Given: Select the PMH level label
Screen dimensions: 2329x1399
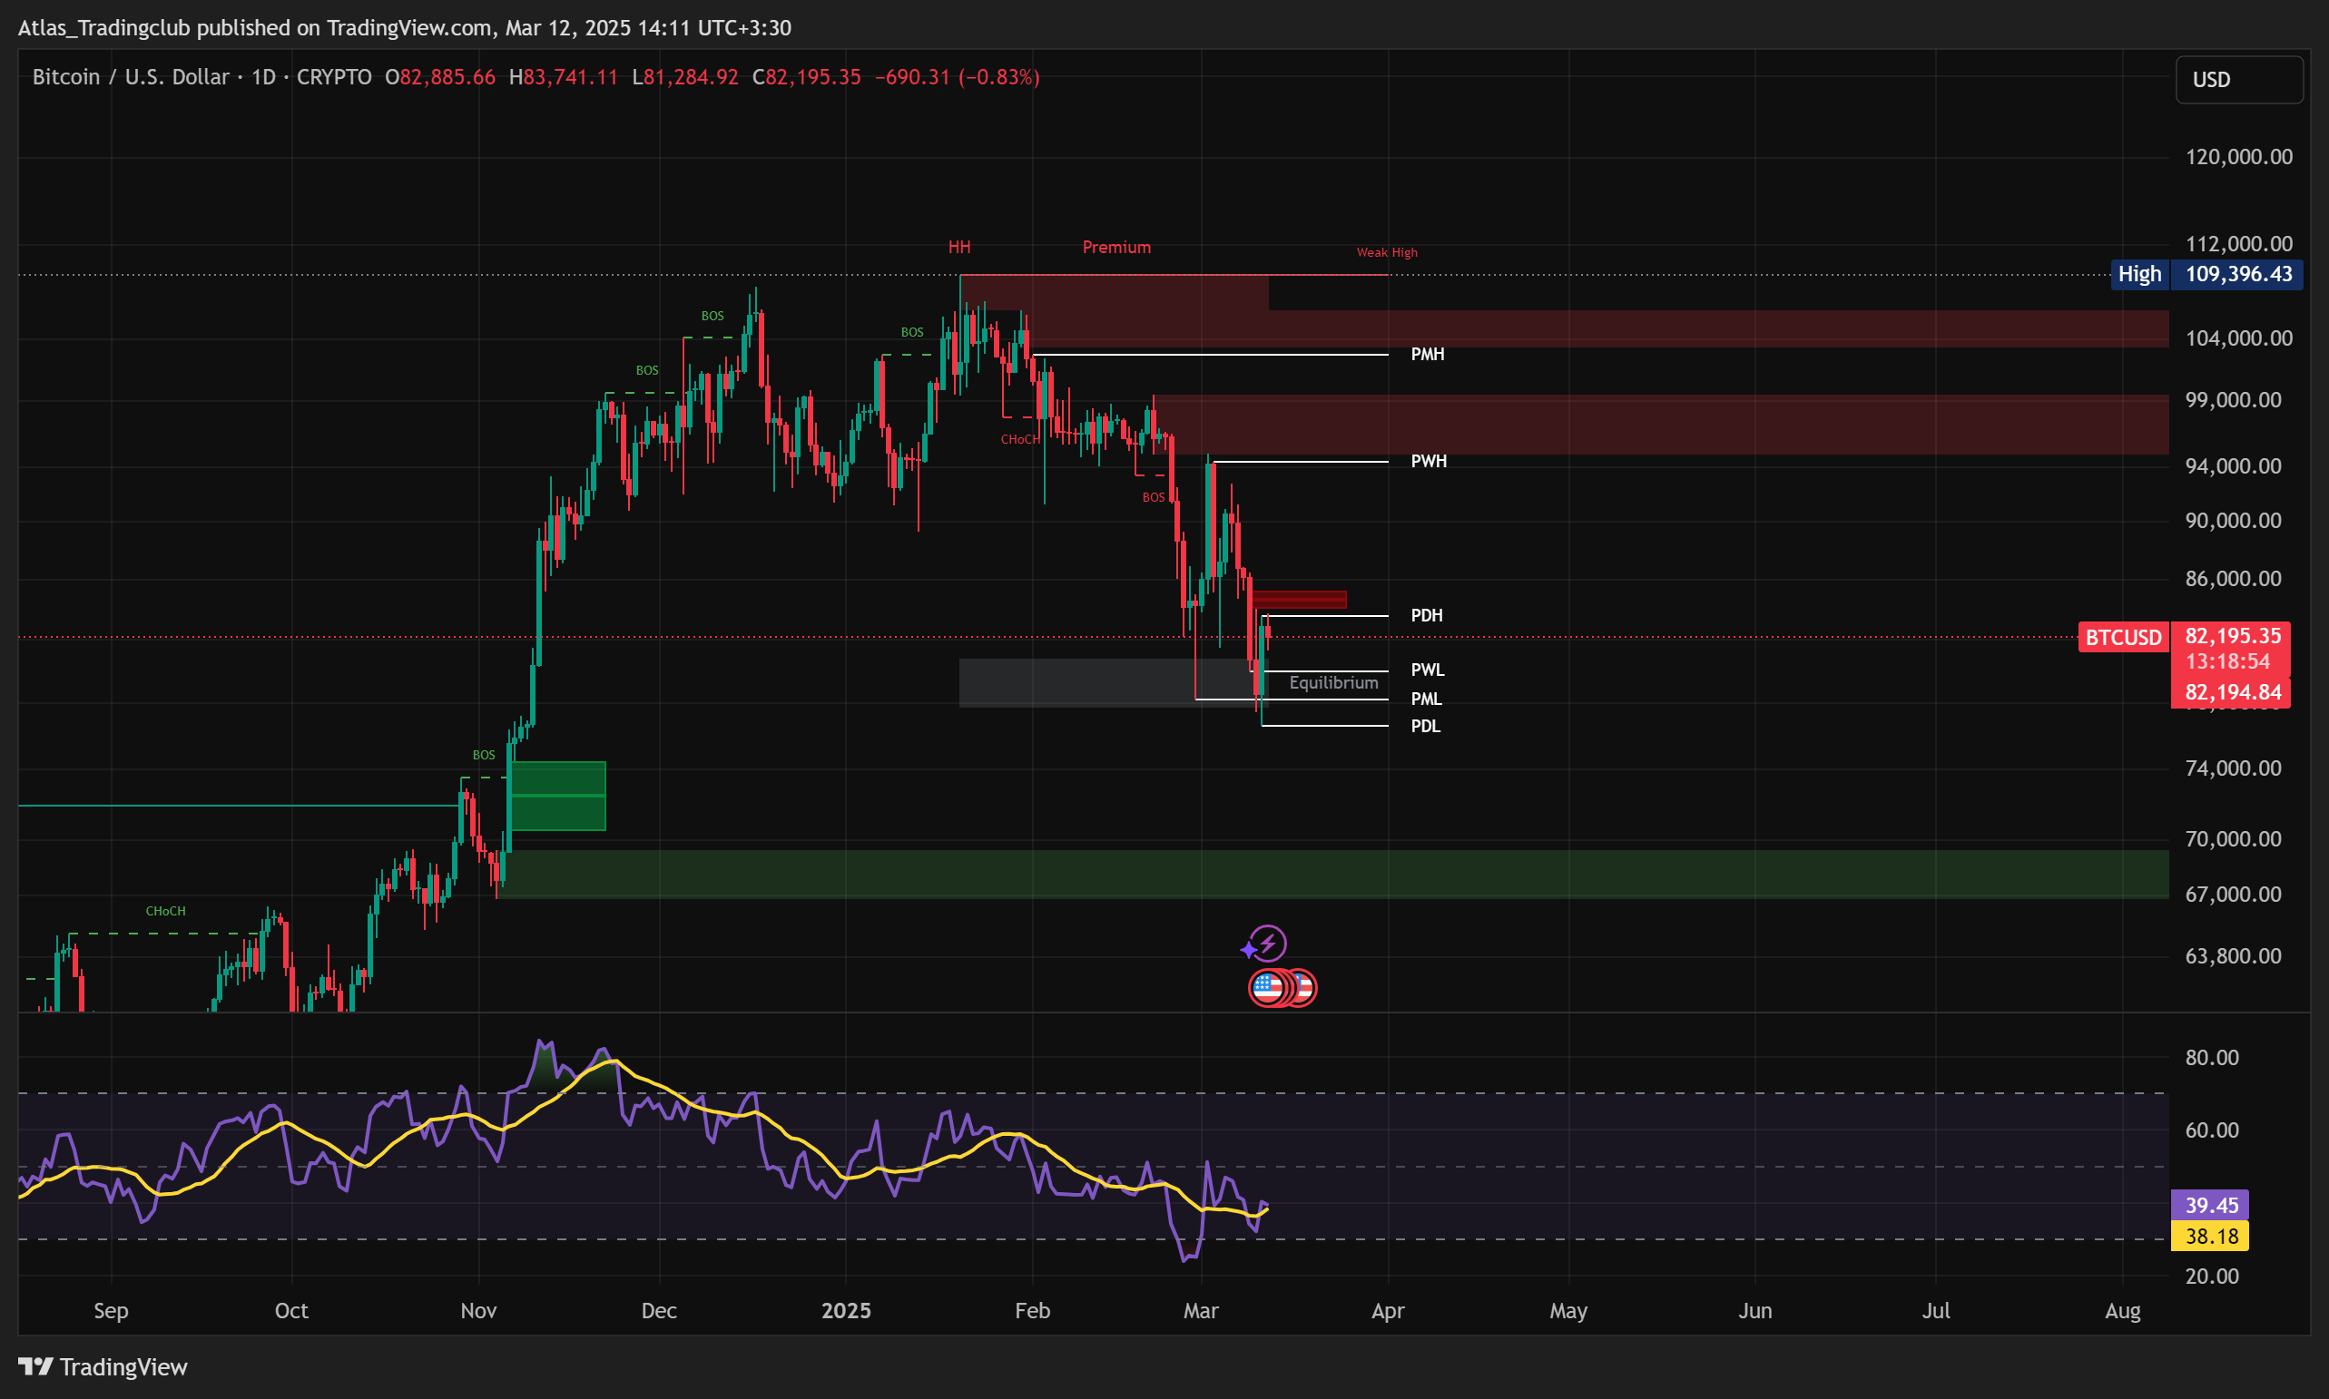Looking at the screenshot, I should click(1428, 355).
